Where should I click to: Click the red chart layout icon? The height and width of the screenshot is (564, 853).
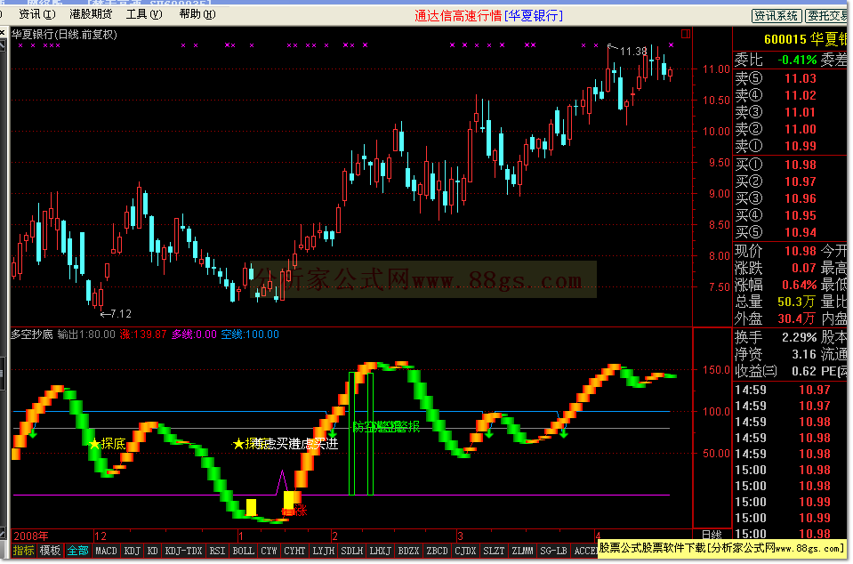point(686,35)
